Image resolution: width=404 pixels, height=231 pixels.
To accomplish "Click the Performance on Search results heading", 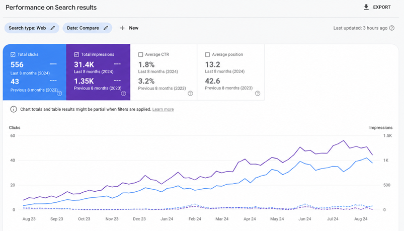I will tap(51, 7).
